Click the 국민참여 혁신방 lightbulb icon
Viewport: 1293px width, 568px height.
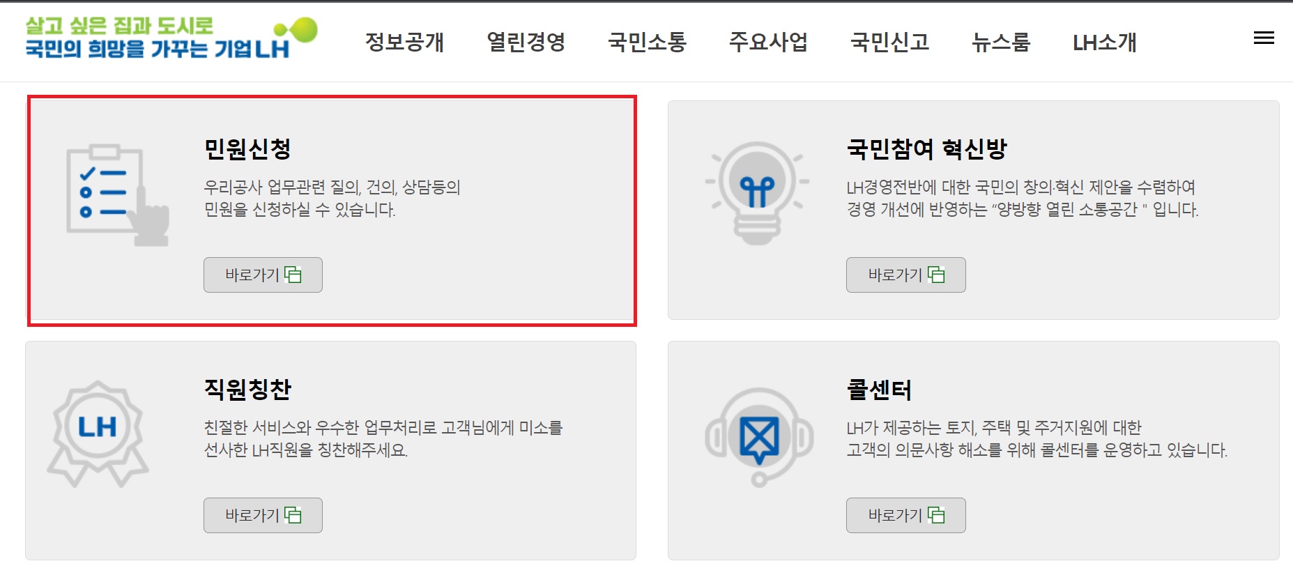pyautogui.click(x=757, y=193)
